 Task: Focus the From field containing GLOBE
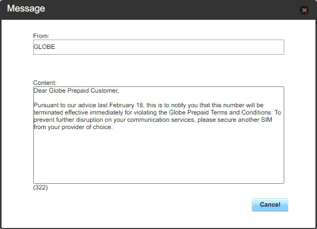pyautogui.click(x=158, y=47)
